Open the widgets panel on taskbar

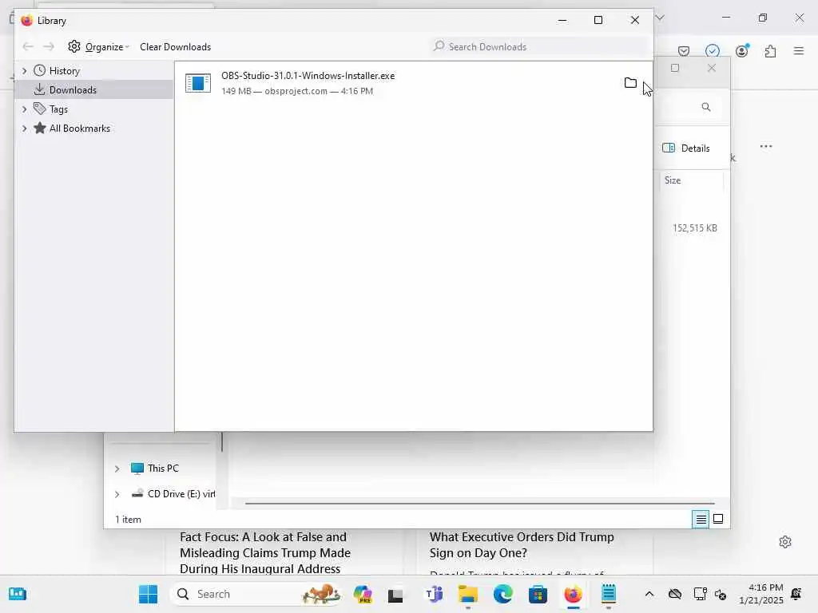click(18, 594)
